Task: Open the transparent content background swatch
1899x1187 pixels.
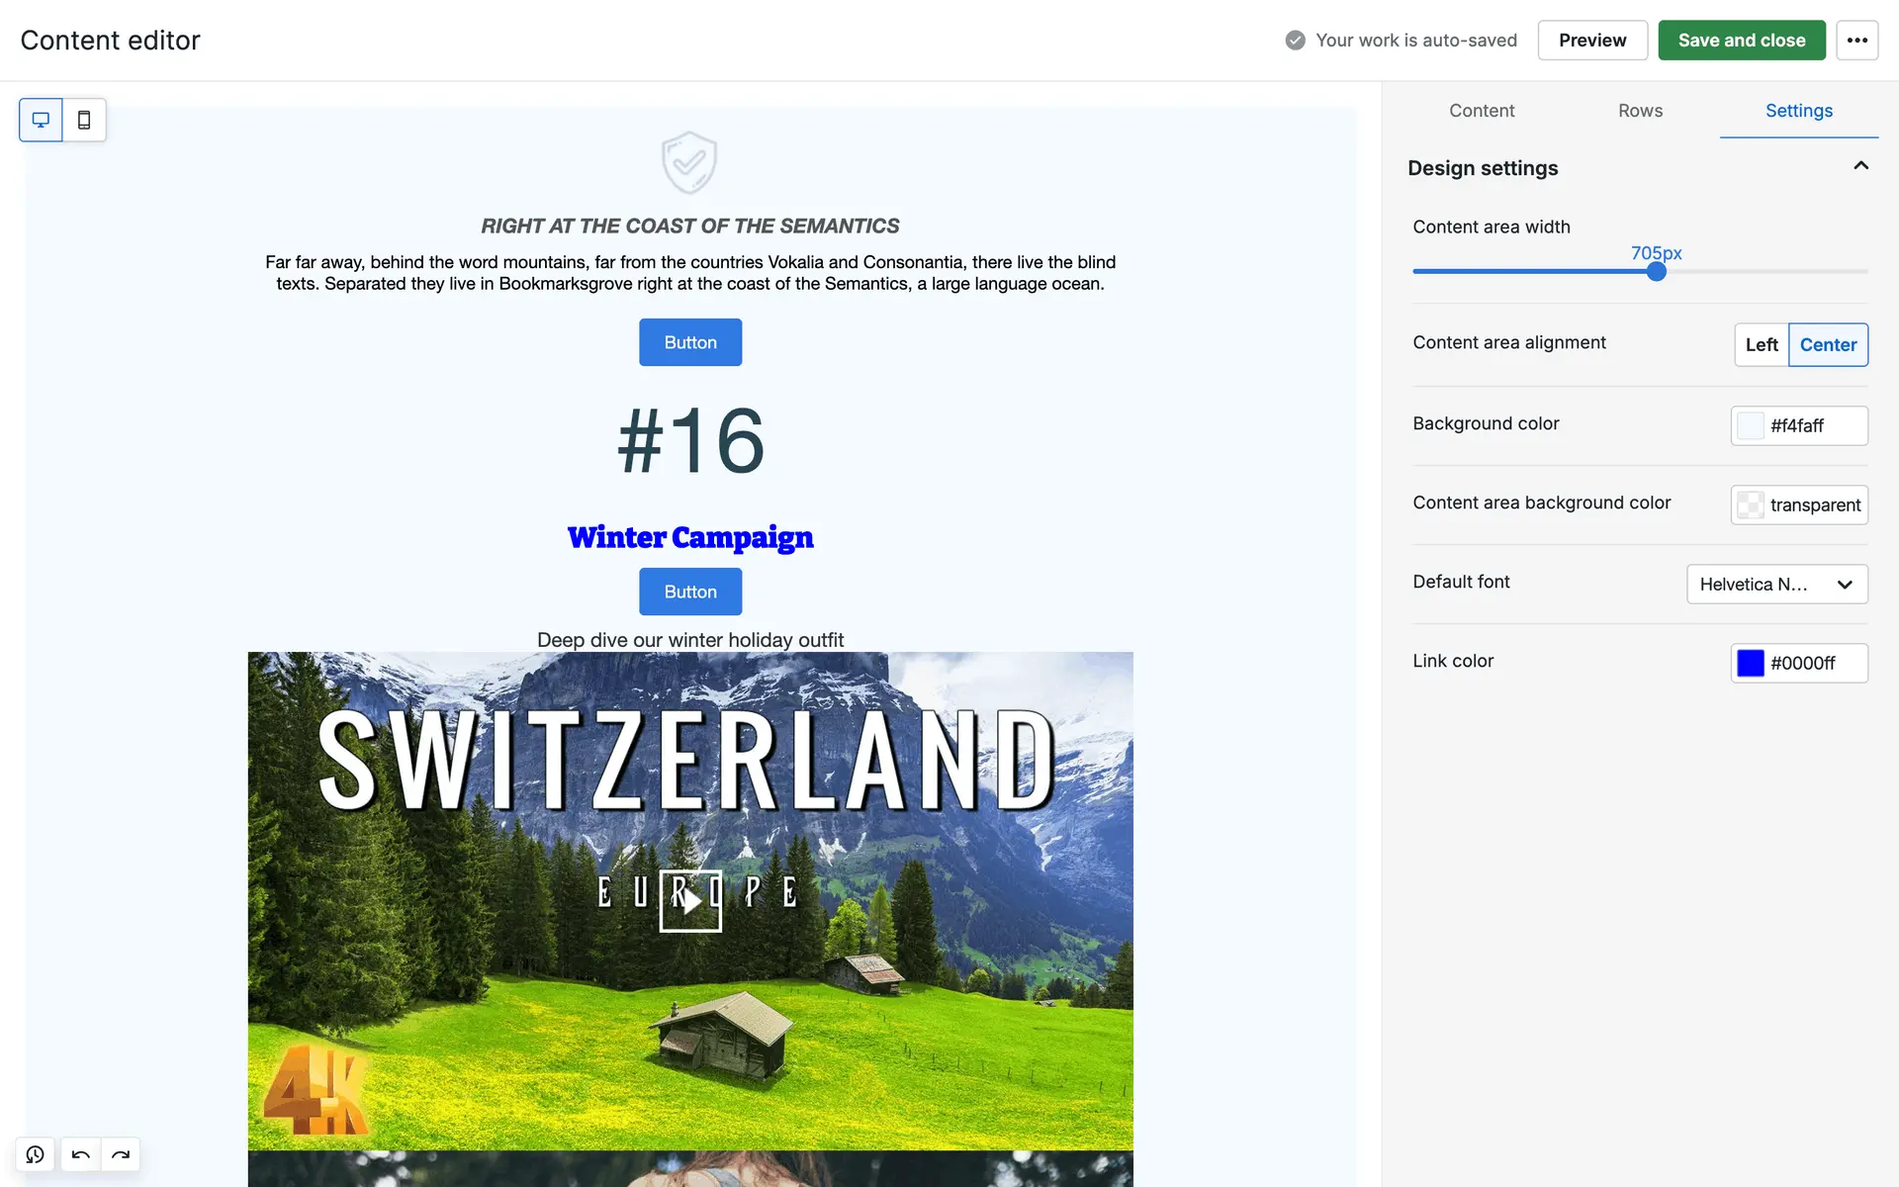Action: point(1750,504)
